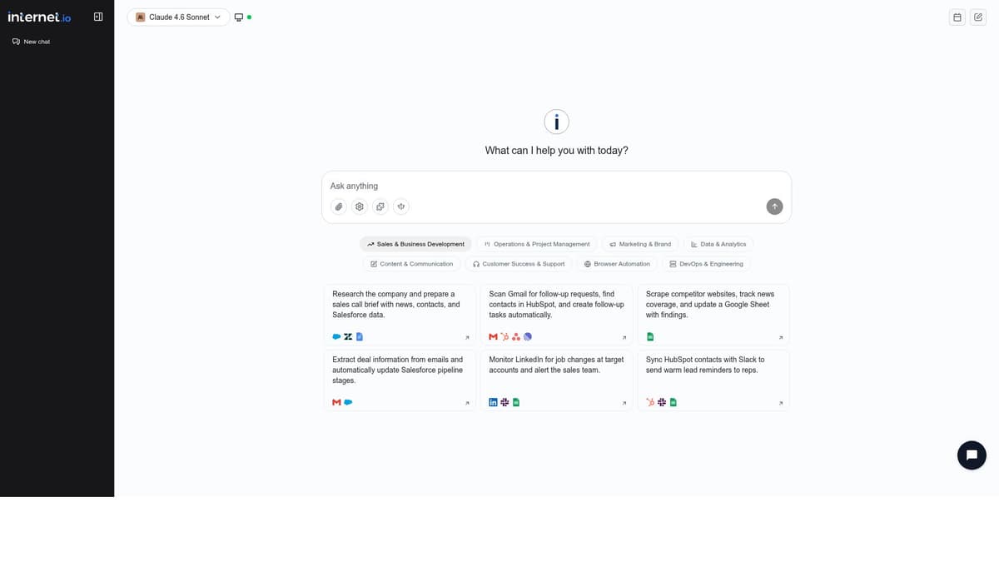Open the Claude 4.6 Sonnet model dropdown
This screenshot has height=562, width=999.
point(177,17)
